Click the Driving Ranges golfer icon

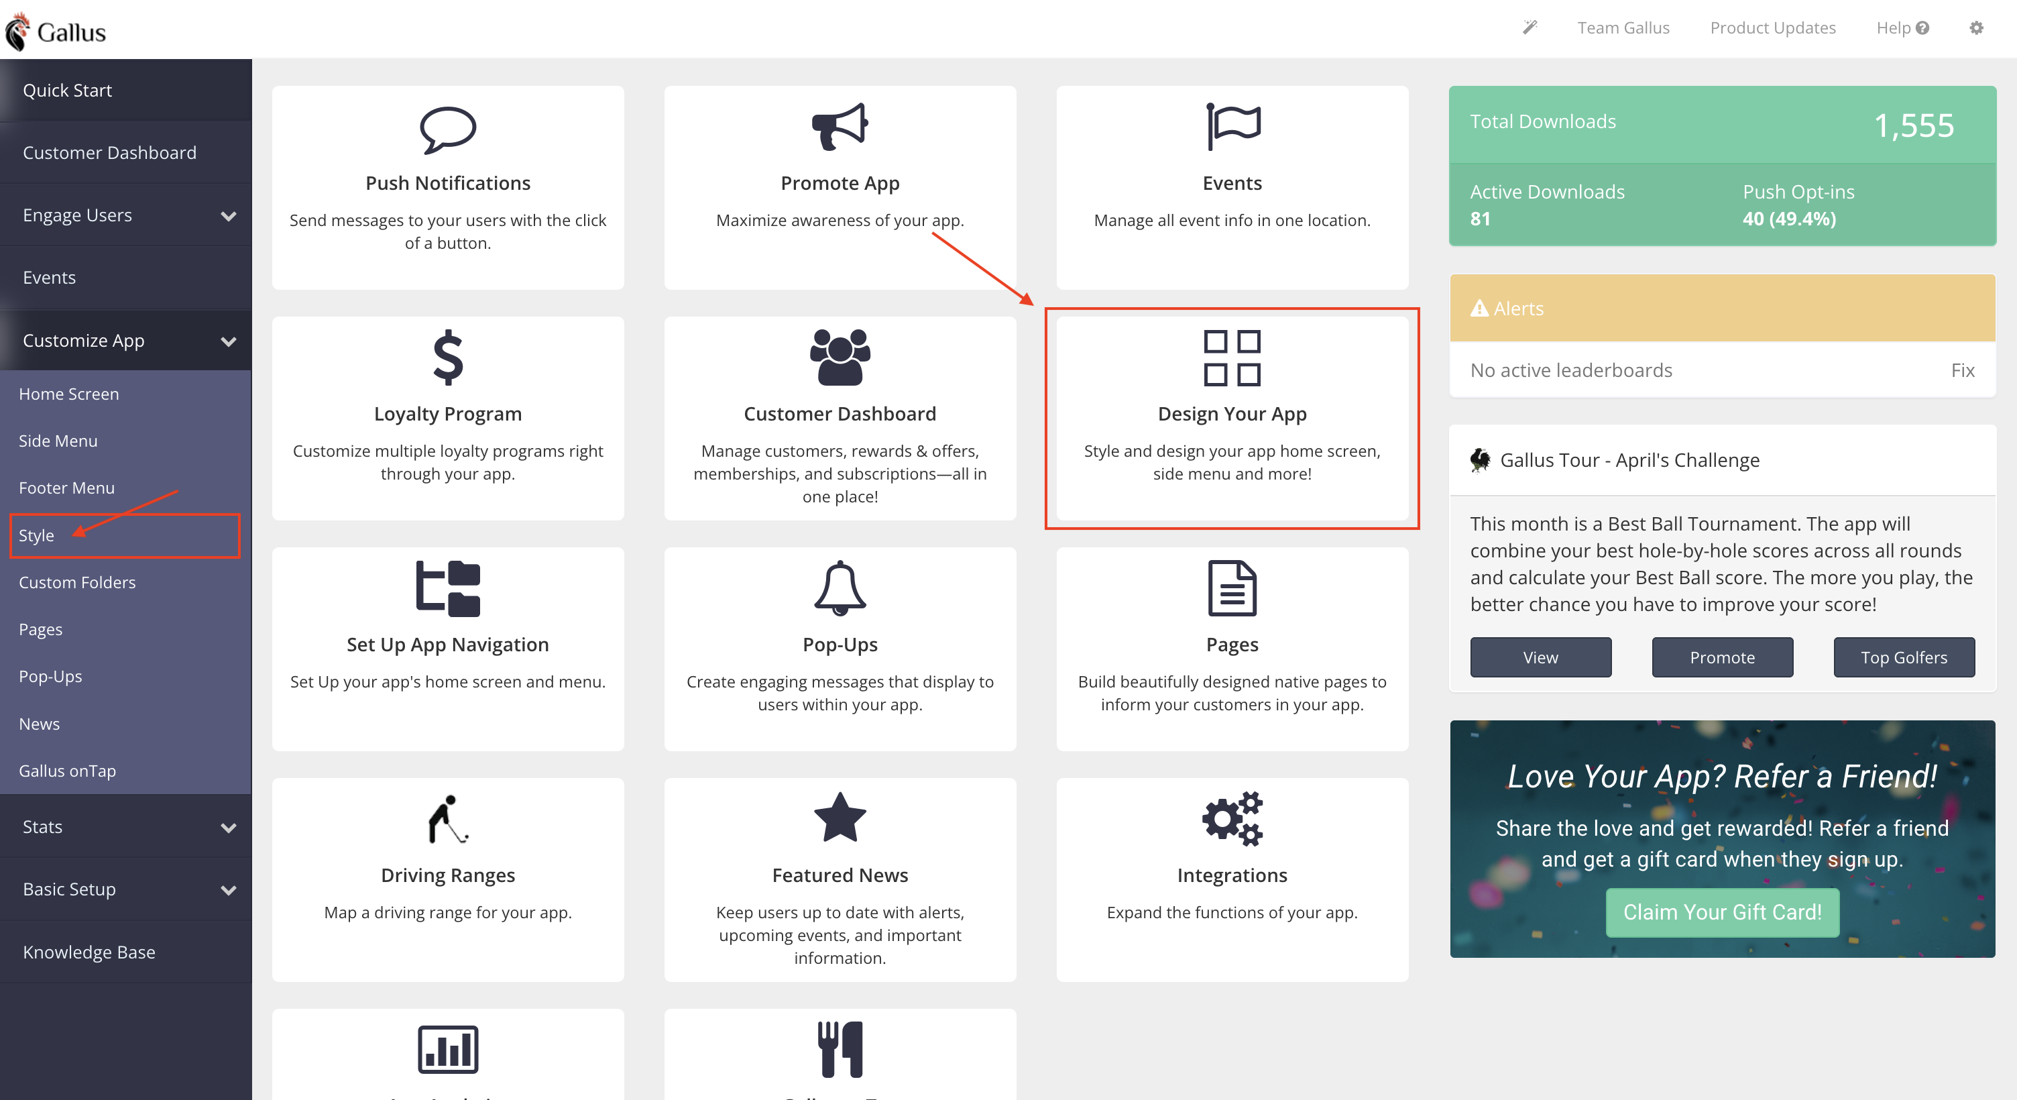448,819
